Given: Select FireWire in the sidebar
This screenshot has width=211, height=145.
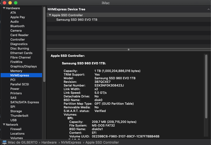Looking at the screenshot, I should click(x=16, y=62).
